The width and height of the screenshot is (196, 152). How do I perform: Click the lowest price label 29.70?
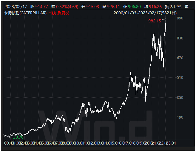[x=18, y=137]
